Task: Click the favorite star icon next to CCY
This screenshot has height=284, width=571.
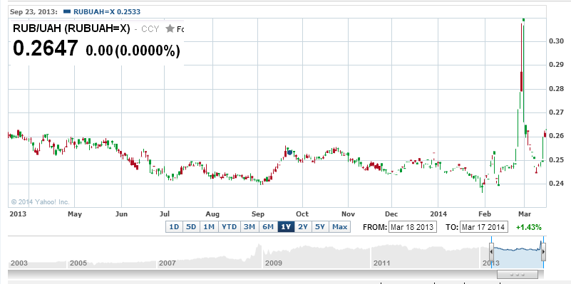Action: (x=170, y=28)
